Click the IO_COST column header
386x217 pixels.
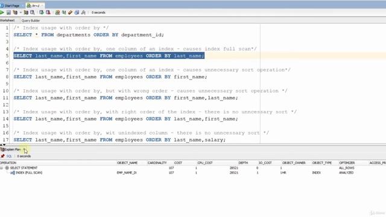[x=265, y=163]
